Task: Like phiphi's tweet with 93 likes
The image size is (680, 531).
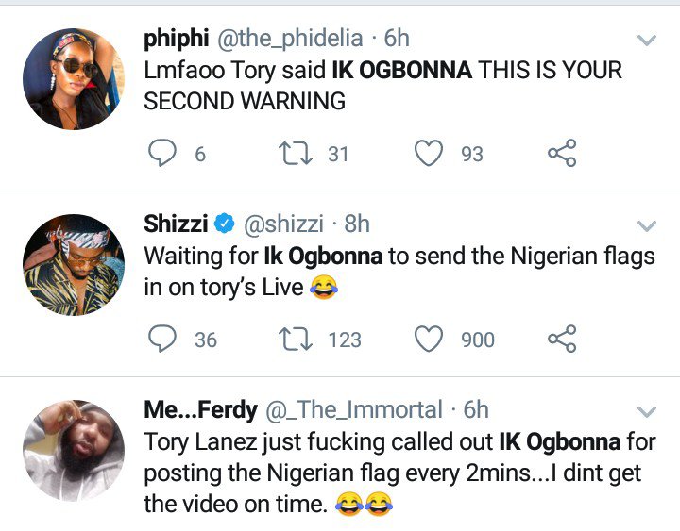Action: coord(430,154)
